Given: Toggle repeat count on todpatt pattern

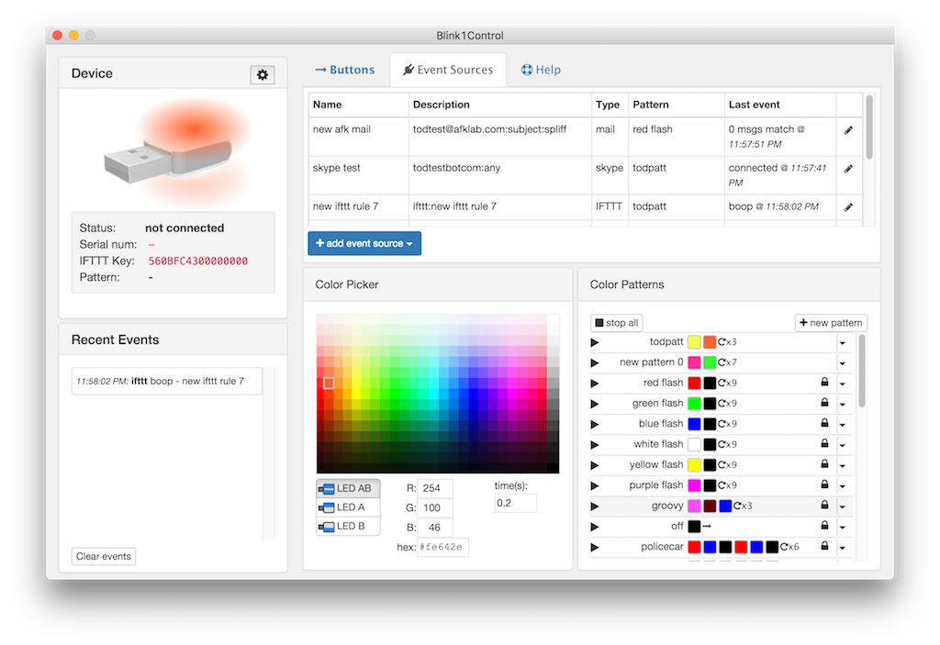Looking at the screenshot, I should pyautogui.click(x=728, y=341).
